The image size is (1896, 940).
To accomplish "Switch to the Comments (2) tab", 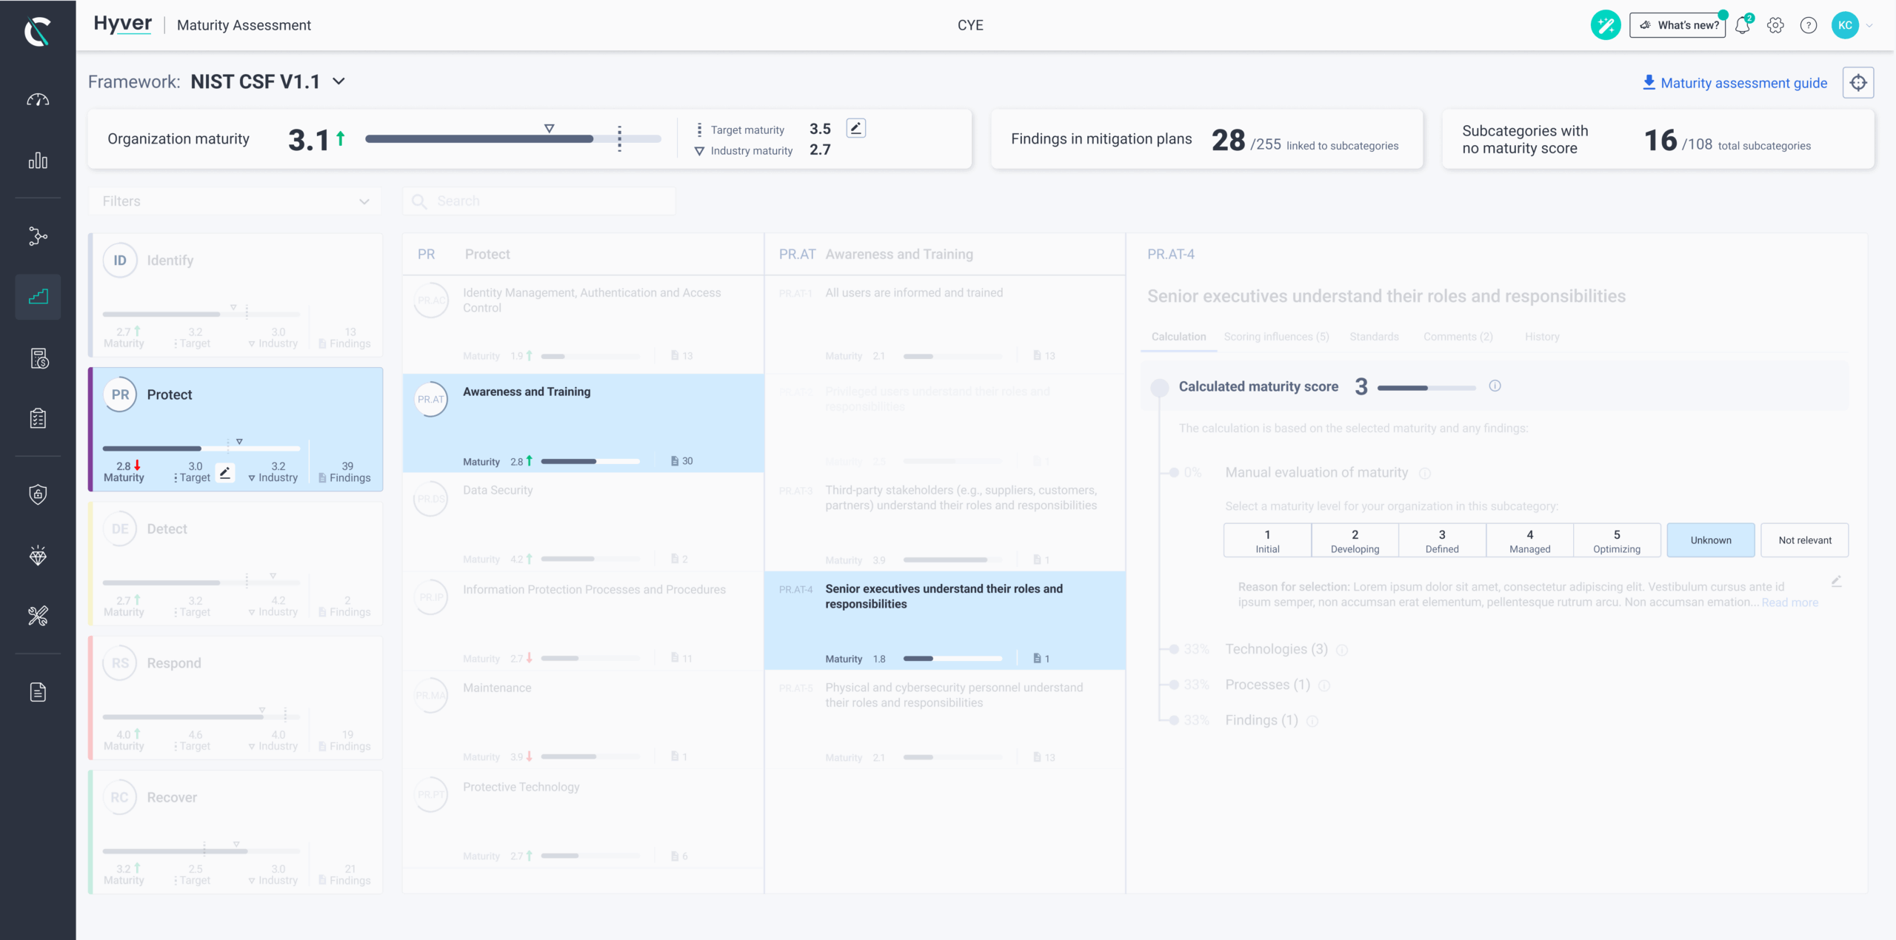I will tap(1458, 337).
